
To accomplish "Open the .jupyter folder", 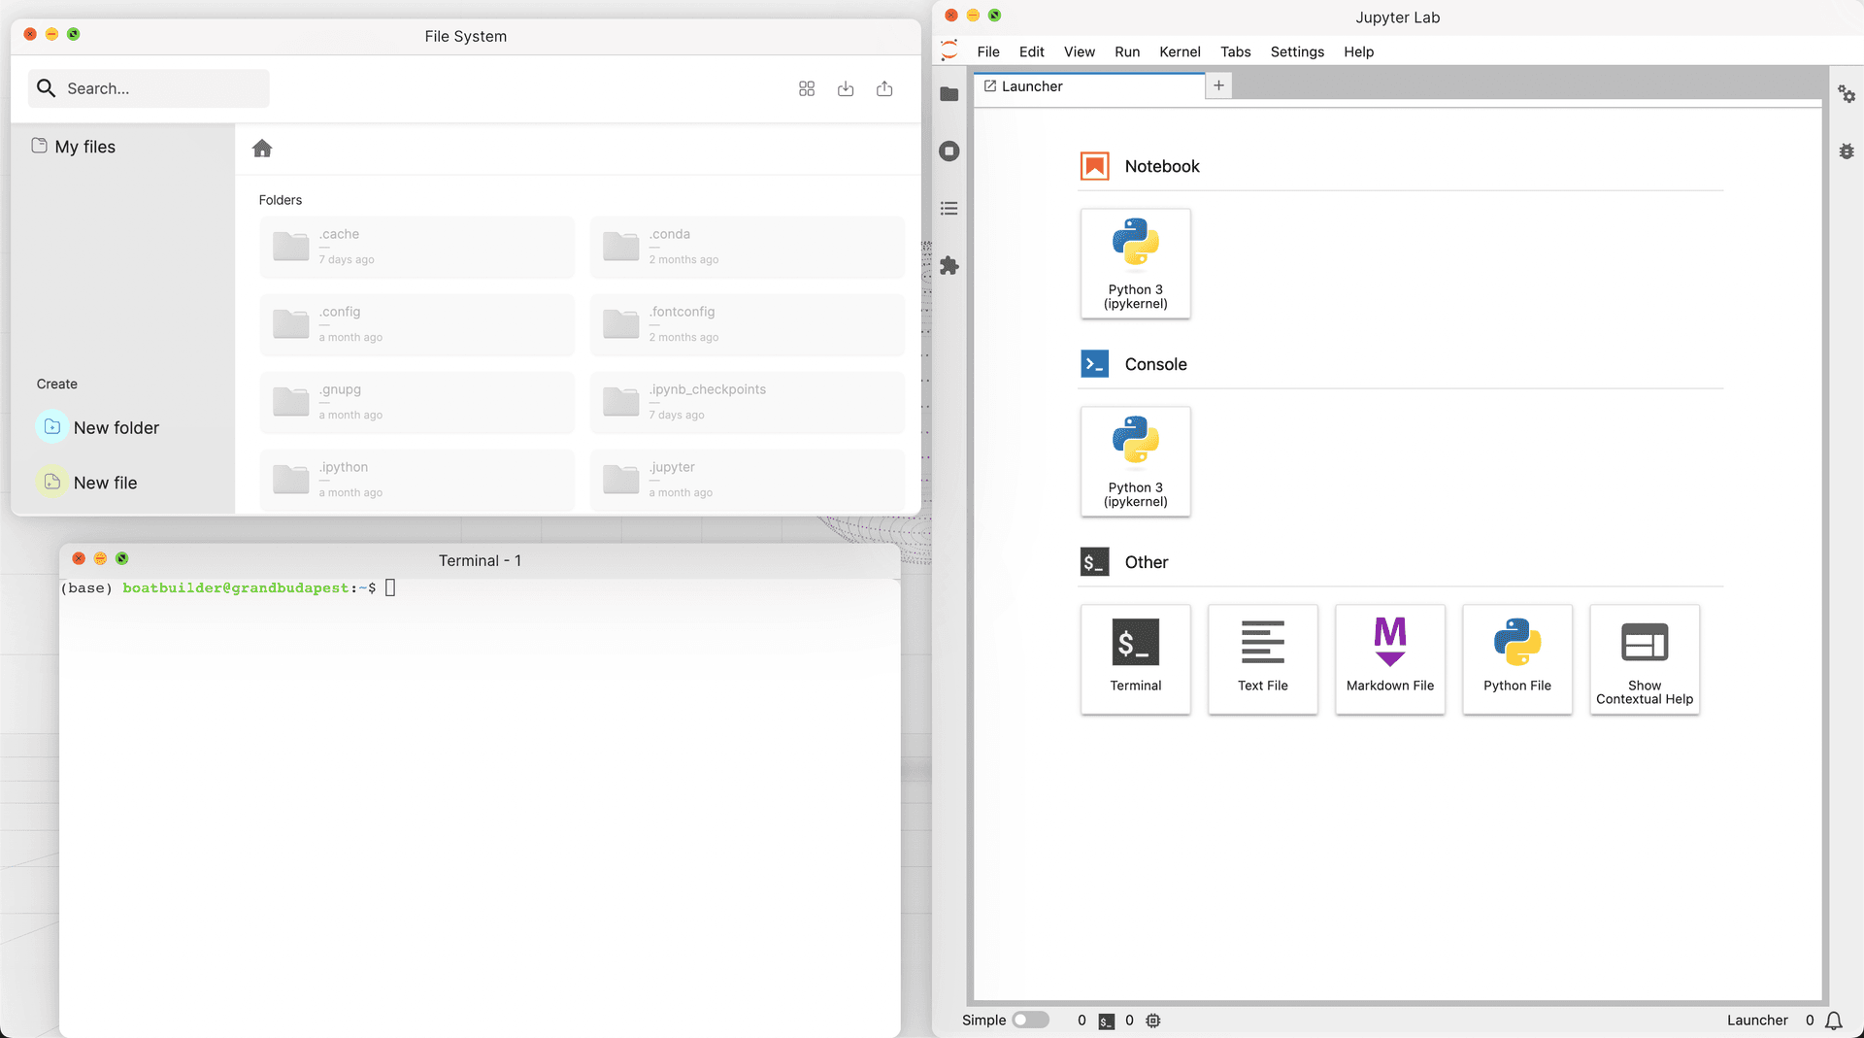I will (x=747, y=480).
